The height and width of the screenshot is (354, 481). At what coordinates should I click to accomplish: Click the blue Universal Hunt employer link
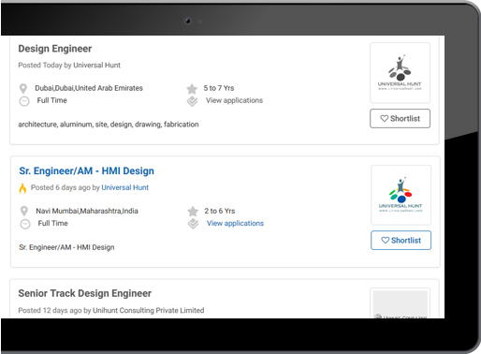[x=125, y=187]
